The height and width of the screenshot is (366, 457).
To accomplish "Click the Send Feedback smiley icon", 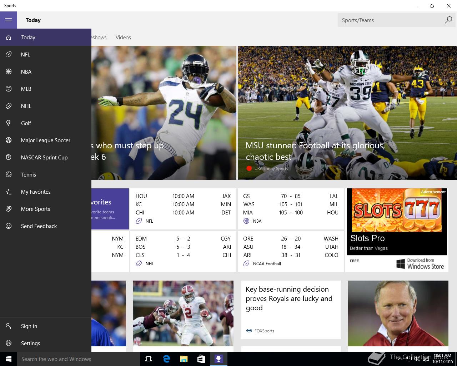I will point(9,226).
